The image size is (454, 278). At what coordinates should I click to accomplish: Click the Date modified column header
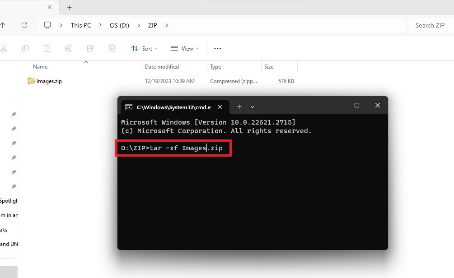161,66
